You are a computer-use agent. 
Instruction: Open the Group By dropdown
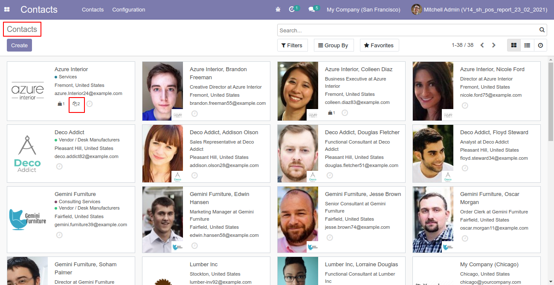click(x=334, y=45)
